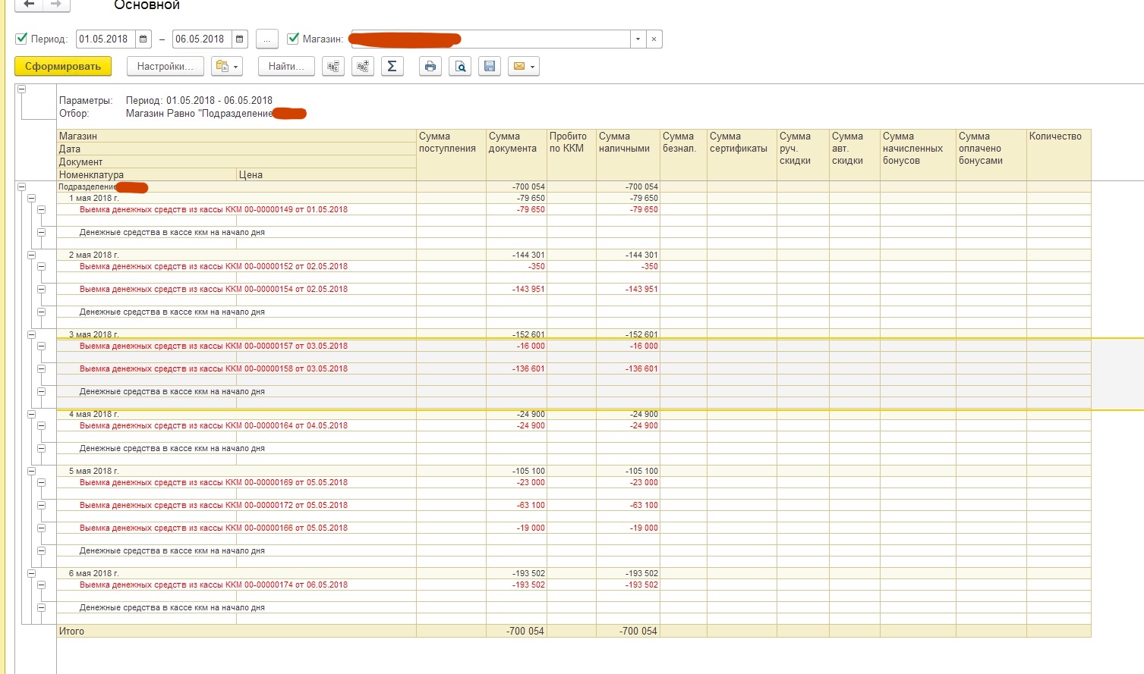Click the collapse all groups icon
1144x674 pixels.
pos(332,67)
